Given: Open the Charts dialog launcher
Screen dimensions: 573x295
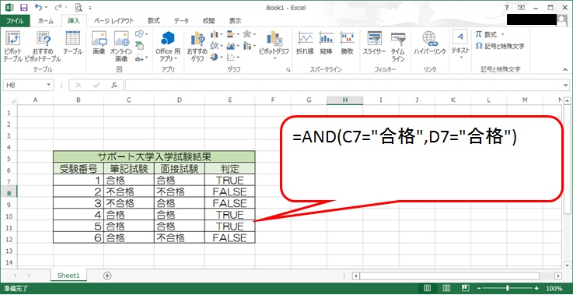Looking at the screenshot, I should click(x=288, y=69).
